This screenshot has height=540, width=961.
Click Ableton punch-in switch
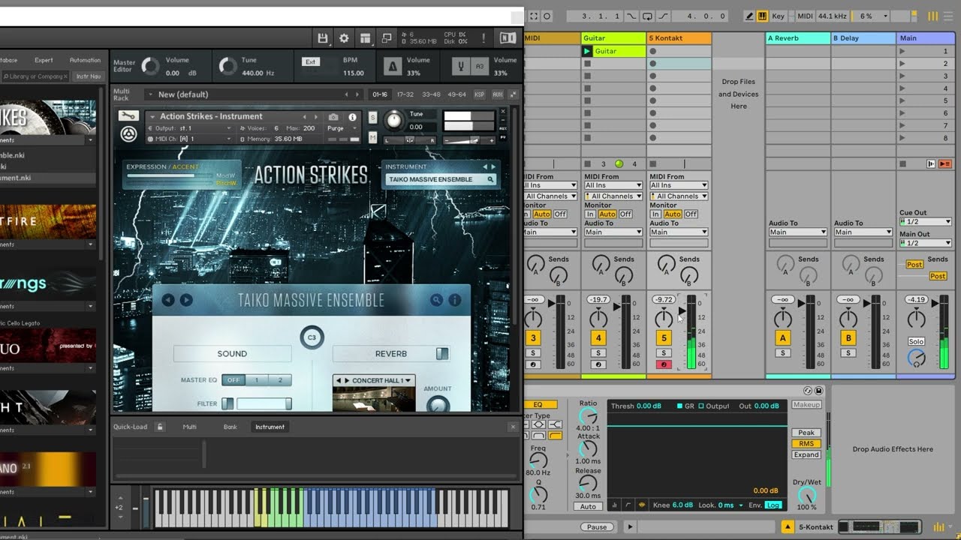(631, 16)
